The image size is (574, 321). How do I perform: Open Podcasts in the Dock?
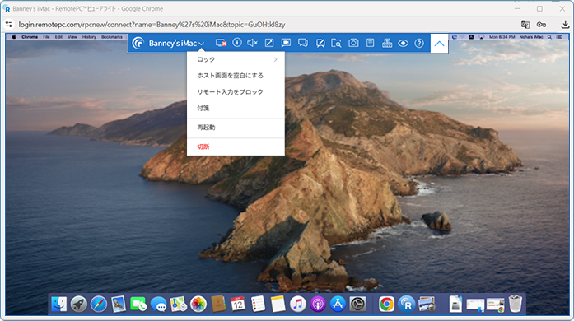318,305
